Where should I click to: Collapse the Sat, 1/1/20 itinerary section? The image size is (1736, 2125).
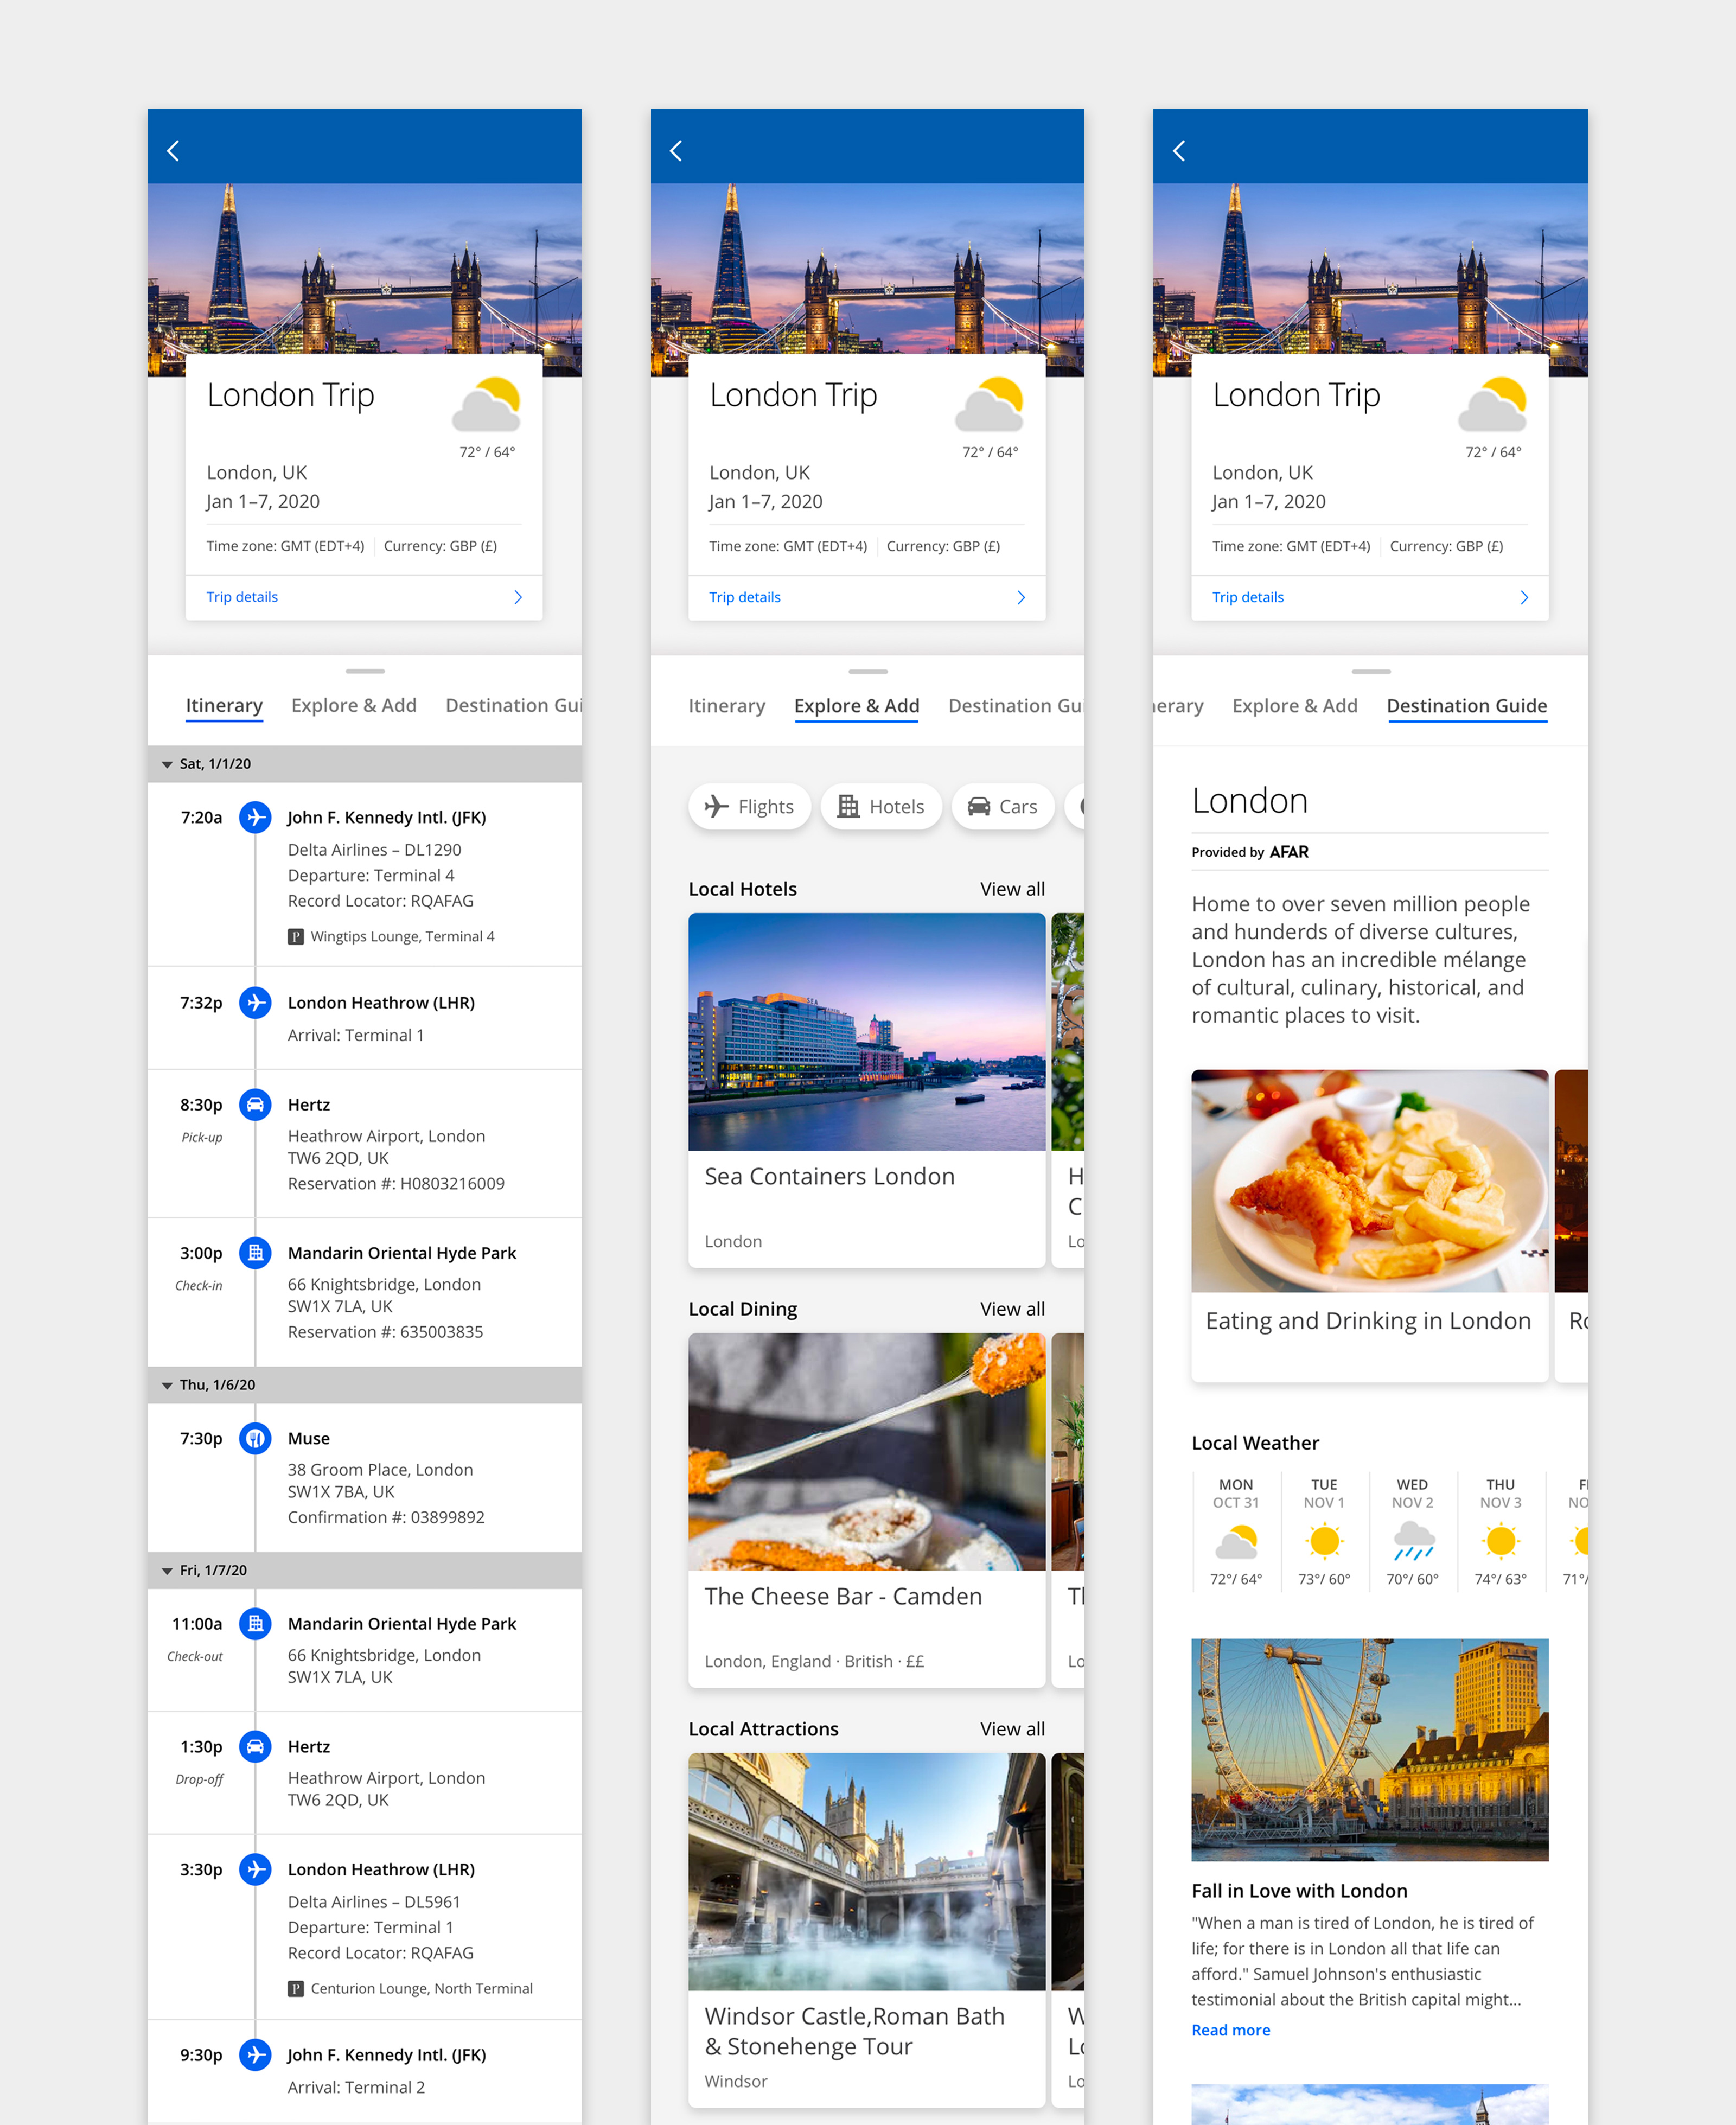[167, 764]
